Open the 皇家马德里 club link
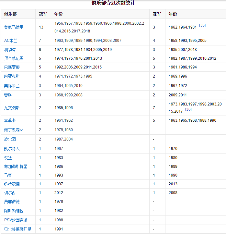Viewport: 226px width, 234px height. 14,27
